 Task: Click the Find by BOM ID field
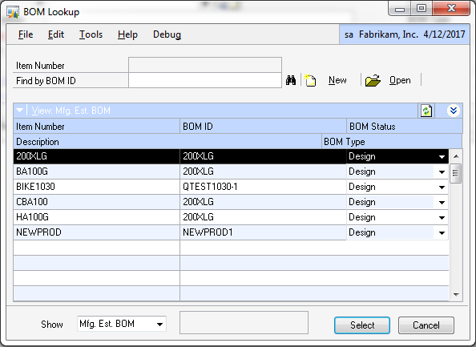pyautogui.click(x=205, y=80)
